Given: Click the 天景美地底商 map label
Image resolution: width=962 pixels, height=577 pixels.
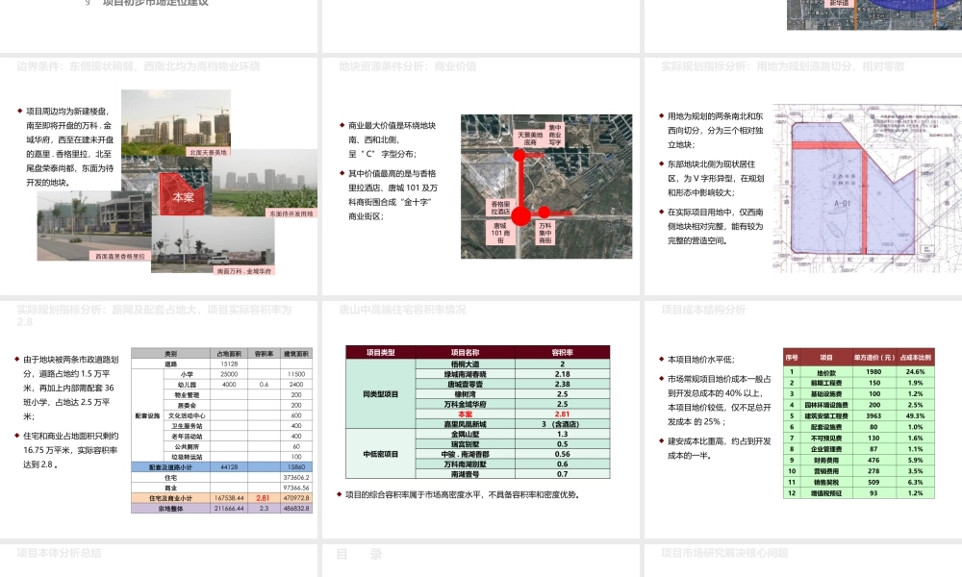Looking at the screenshot, I should coord(529,138).
